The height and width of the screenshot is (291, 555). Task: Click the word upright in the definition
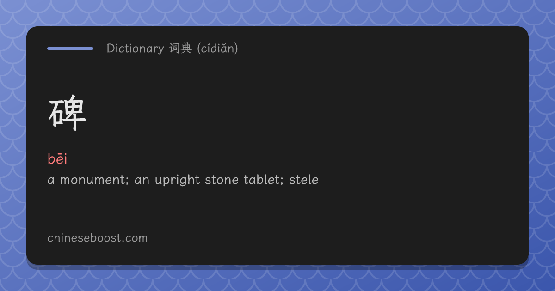tap(177, 181)
